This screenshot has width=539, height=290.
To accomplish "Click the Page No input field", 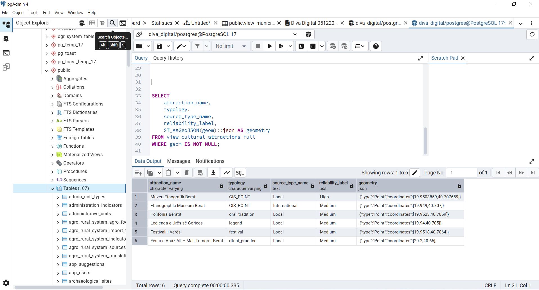I will click(x=462, y=173).
